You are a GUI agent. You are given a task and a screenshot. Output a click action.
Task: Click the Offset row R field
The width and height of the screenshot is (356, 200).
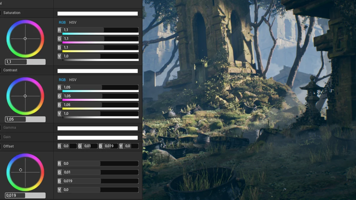point(69,146)
